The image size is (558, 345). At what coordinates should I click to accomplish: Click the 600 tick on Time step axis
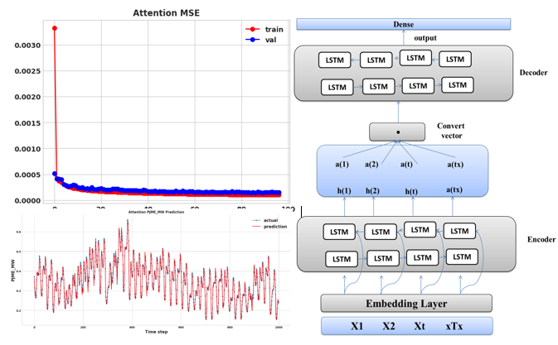coord(181,328)
